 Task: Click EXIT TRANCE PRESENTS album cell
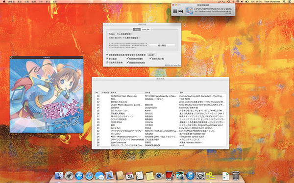[x=197, y=131]
